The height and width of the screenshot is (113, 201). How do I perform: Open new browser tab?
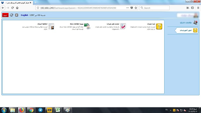[35, 2]
